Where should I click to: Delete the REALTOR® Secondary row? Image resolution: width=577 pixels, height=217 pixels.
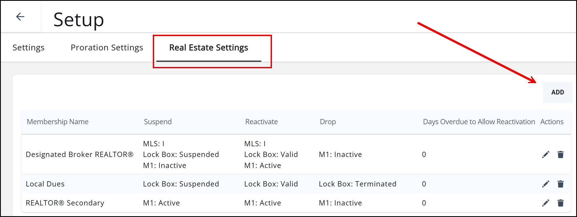click(560, 203)
